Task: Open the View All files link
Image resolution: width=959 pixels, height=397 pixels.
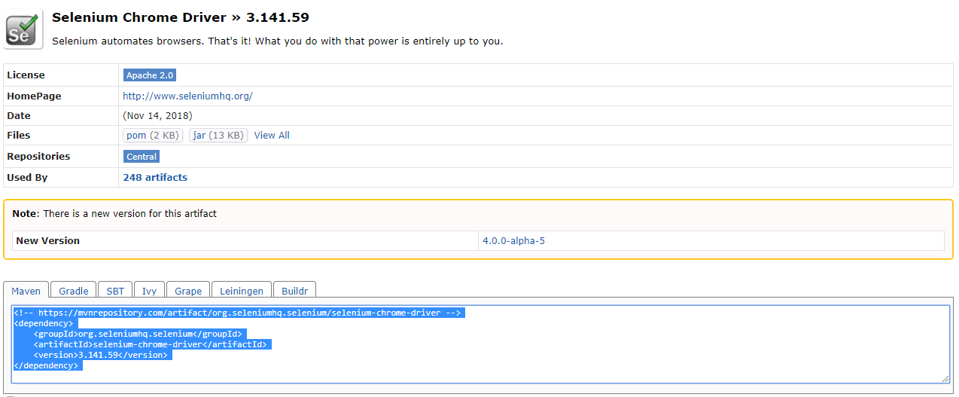Action: point(272,136)
